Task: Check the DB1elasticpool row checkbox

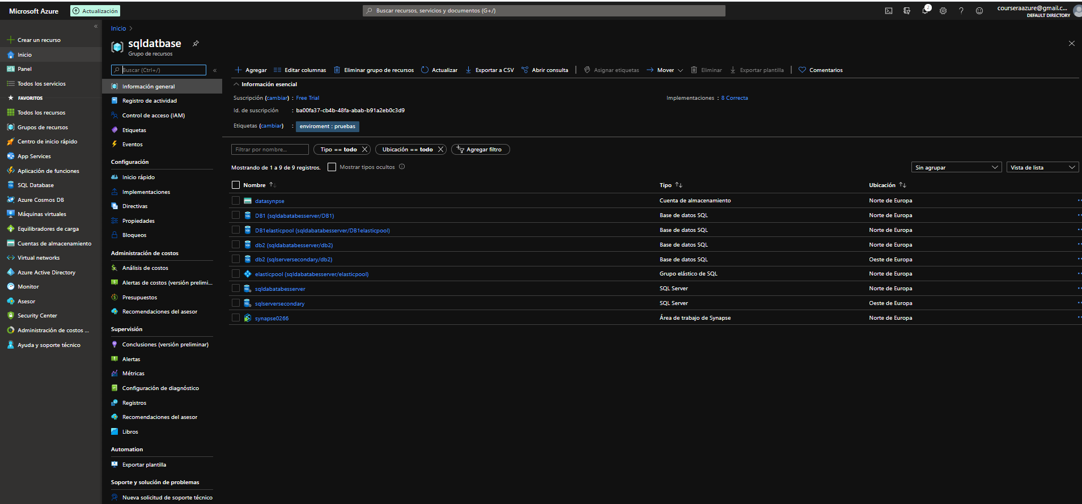Action: click(x=236, y=230)
